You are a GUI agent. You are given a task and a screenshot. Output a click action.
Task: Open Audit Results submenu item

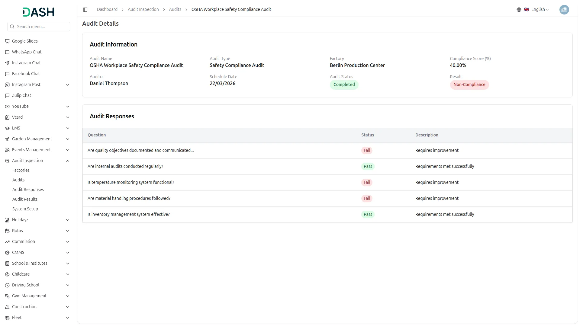(25, 199)
